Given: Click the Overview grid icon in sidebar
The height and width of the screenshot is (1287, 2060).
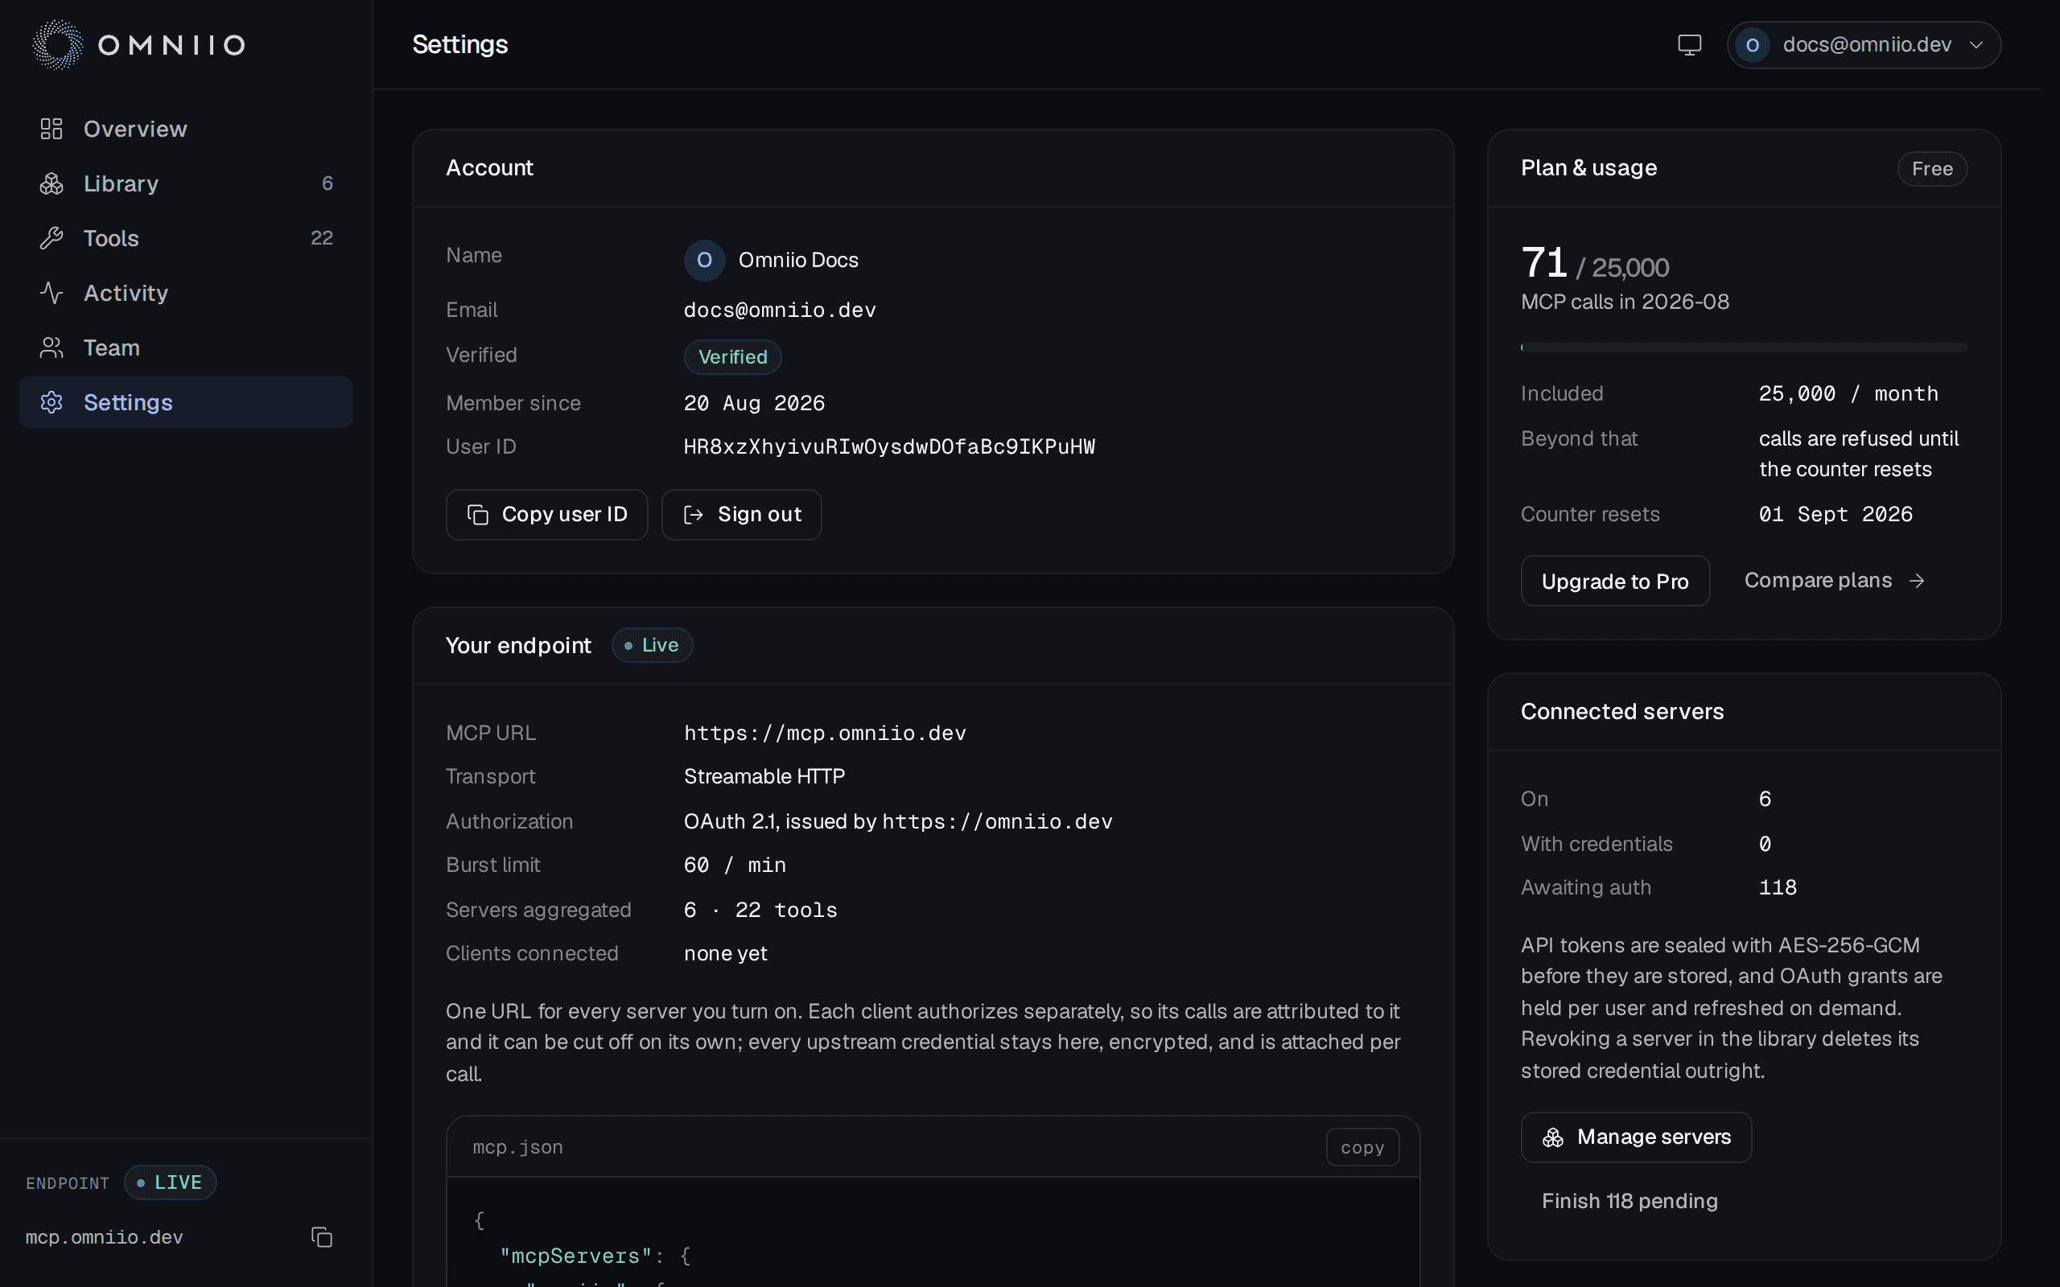Looking at the screenshot, I should point(51,129).
